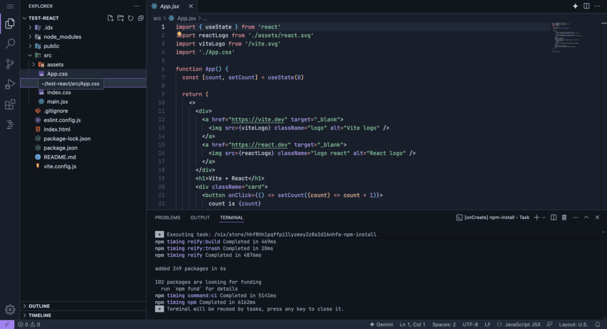
Task: Change file encoding via UTF-8
Action: (470, 325)
